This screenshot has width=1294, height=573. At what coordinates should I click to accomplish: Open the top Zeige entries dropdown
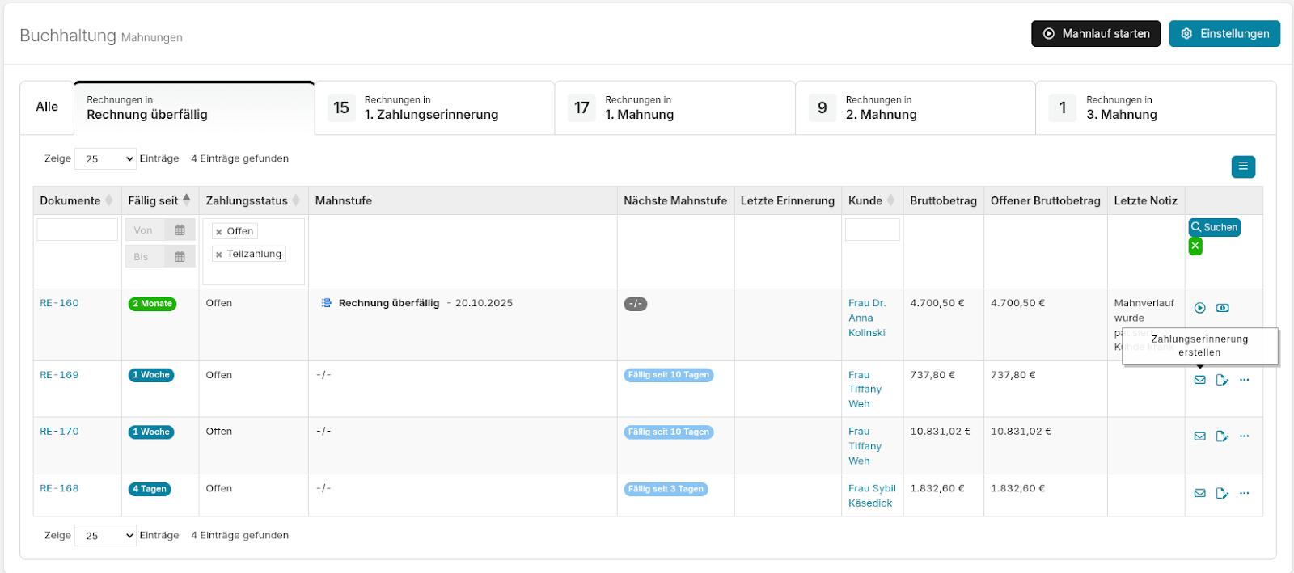point(105,159)
